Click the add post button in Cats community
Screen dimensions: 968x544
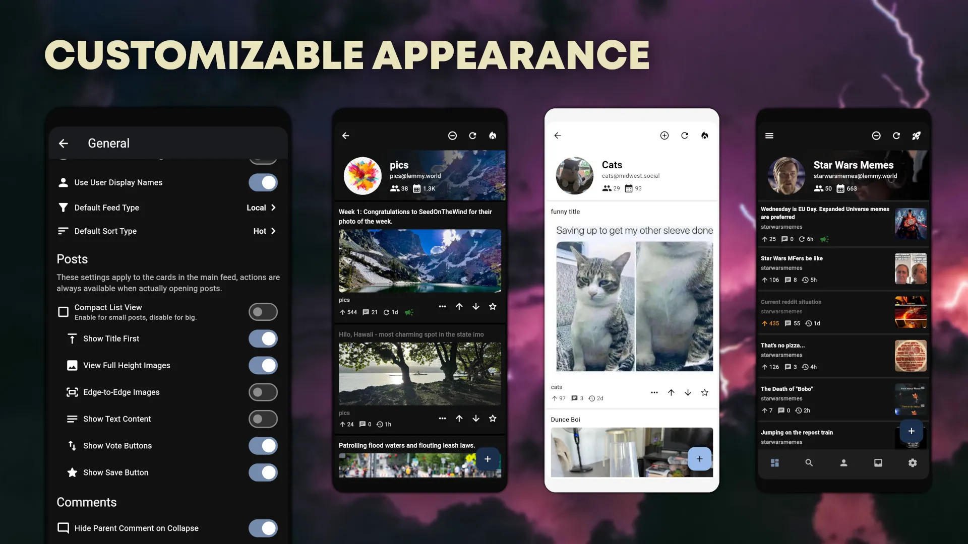tap(699, 459)
